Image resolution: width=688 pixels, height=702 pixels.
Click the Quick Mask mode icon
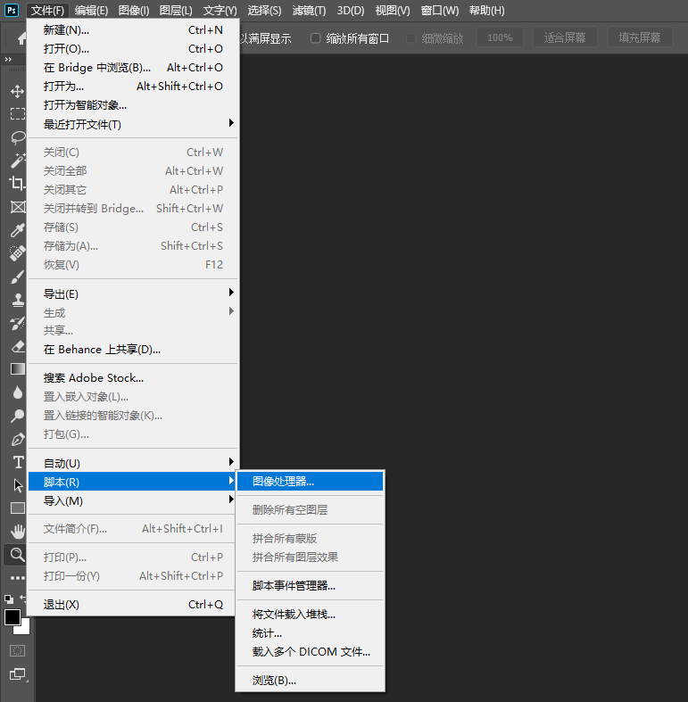[x=18, y=650]
